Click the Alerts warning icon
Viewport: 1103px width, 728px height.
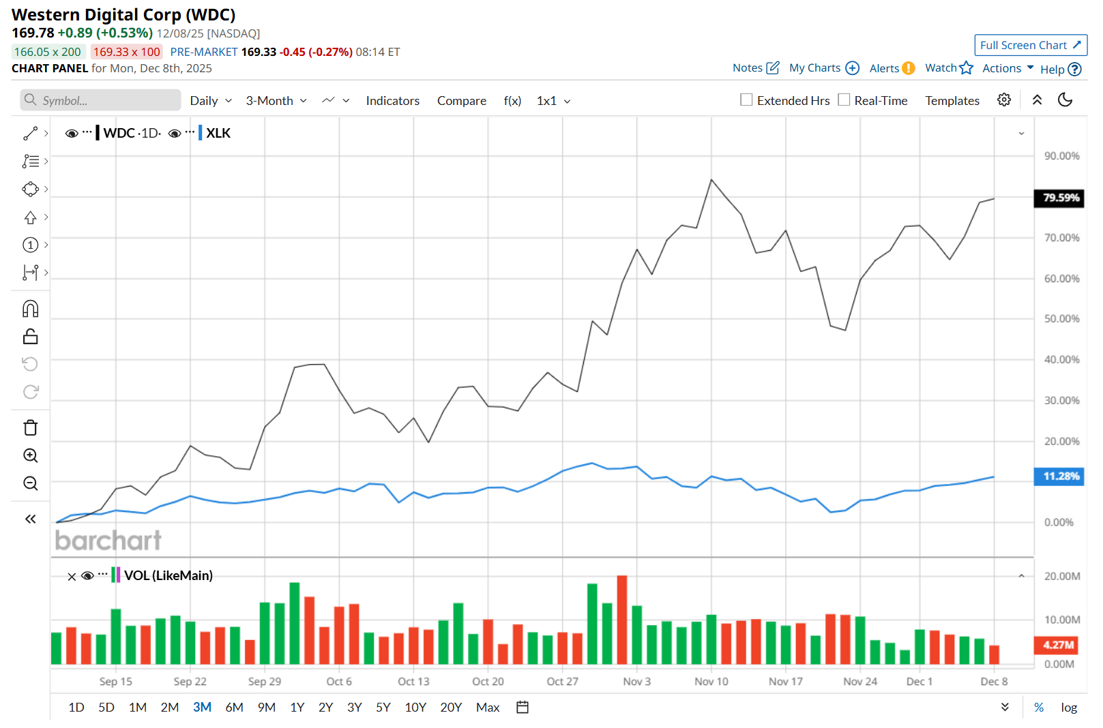pos(908,68)
